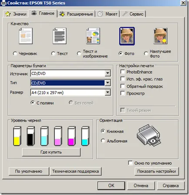Switch to the Главное tab
The image size is (189, 195).
coord(43,14)
